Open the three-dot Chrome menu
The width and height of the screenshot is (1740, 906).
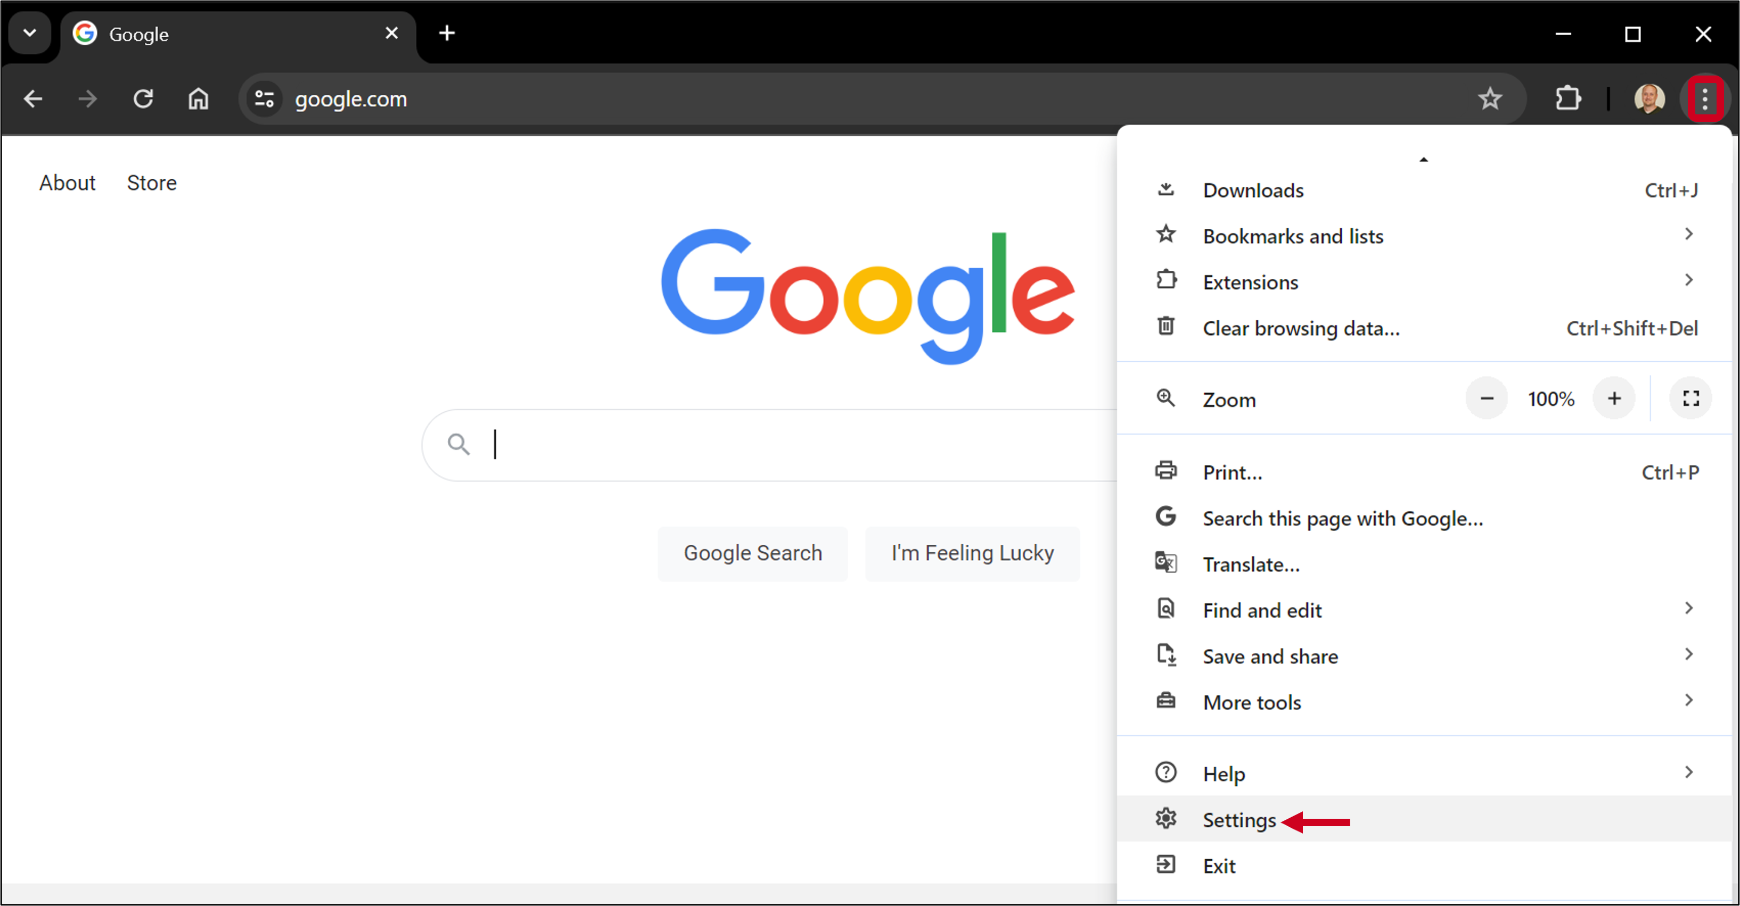tap(1705, 98)
